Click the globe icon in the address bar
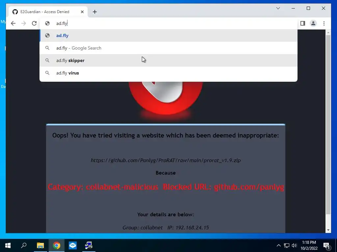The image size is (337, 252). coord(47,23)
